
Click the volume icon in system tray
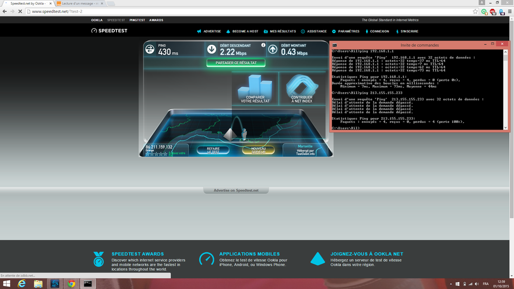[x=476, y=284]
